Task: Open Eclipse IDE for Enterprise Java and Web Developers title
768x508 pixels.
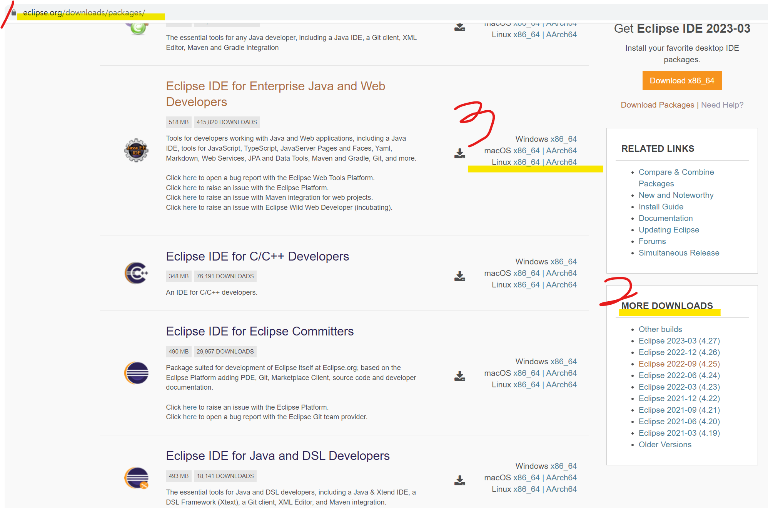Action: click(x=275, y=94)
